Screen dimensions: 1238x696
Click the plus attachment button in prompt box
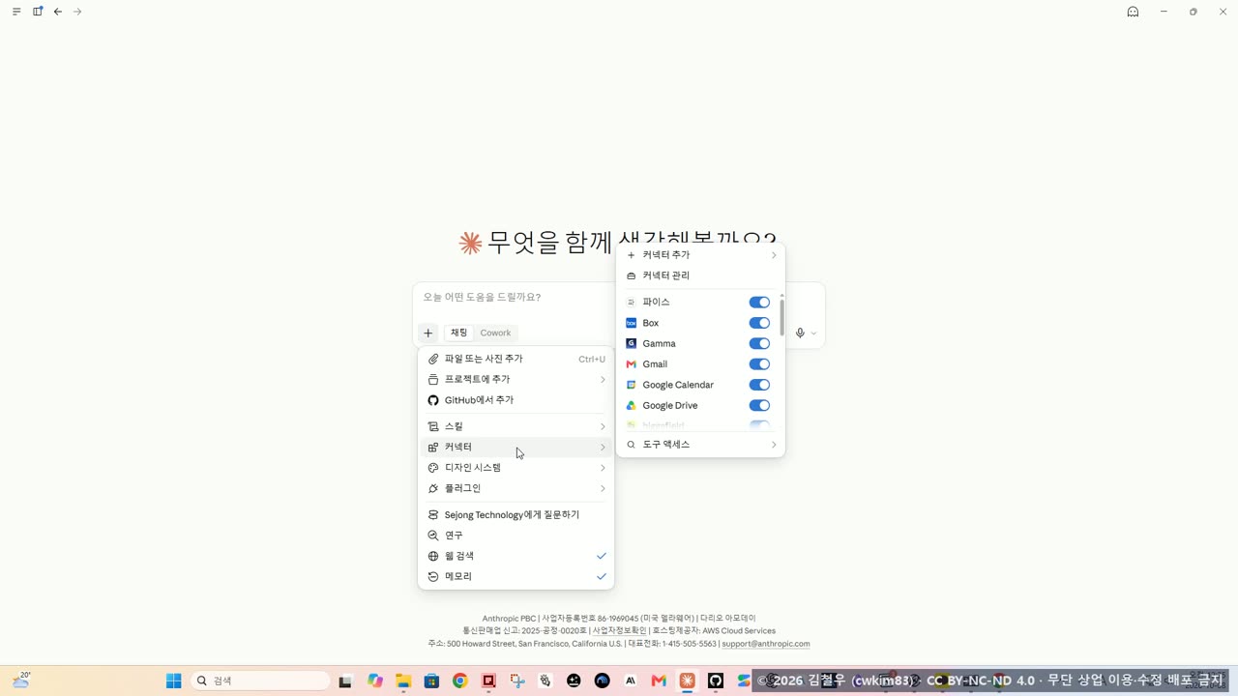(427, 333)
